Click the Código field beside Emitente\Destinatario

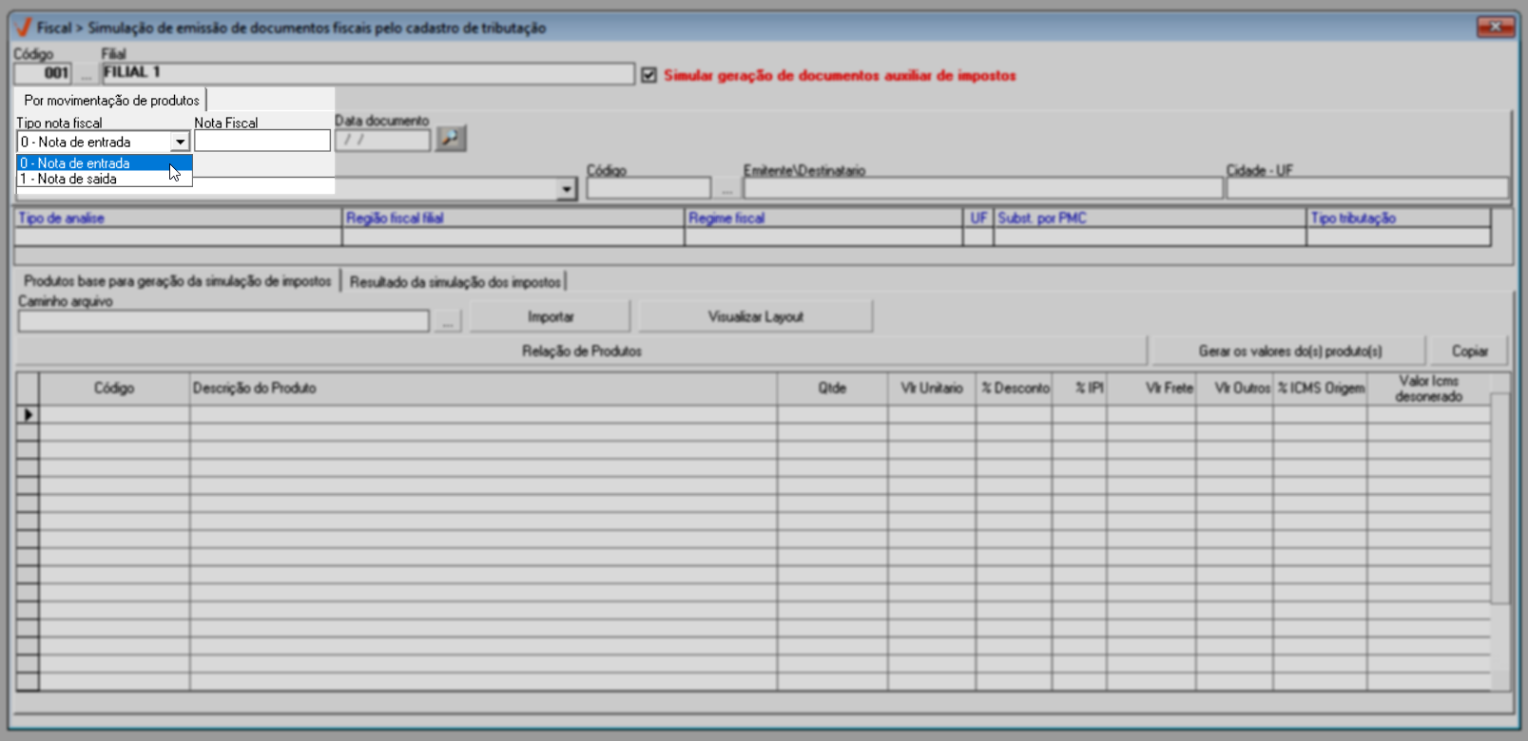click(648, 188)
